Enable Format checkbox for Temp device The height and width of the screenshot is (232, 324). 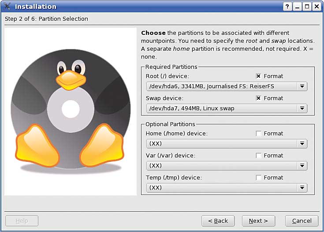[258, 178]
